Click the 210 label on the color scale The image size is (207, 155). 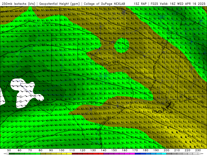177,150
